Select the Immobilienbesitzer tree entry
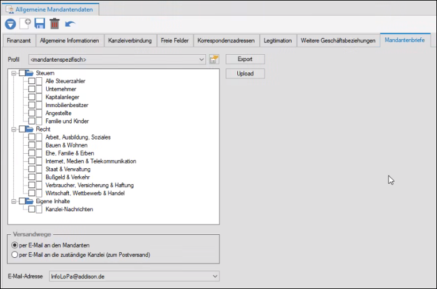 point(67,105)
